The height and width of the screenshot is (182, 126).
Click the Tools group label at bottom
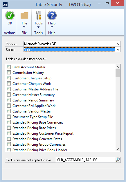[39, 33]
